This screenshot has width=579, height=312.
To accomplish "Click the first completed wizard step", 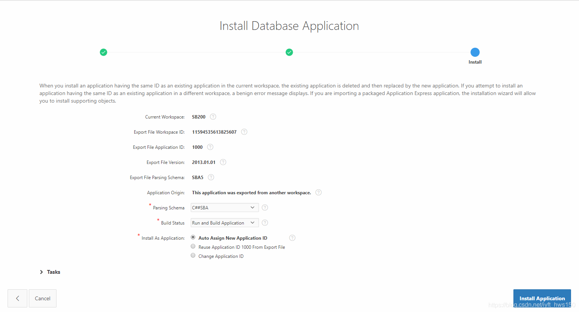I will tap(104, 52).
